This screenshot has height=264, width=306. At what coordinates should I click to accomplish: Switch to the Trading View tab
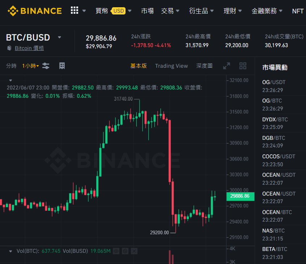171,66
